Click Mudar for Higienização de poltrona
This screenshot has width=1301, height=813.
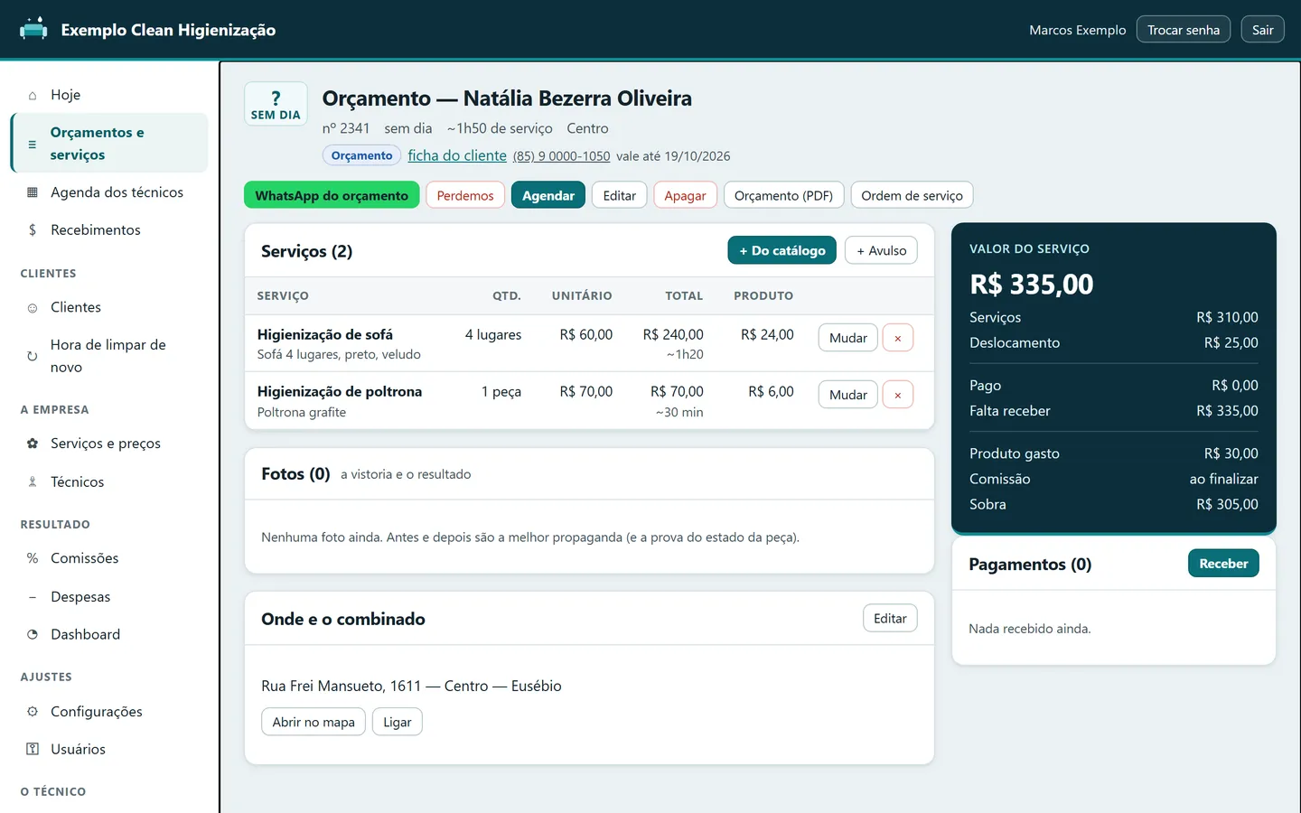click(848, 395)
